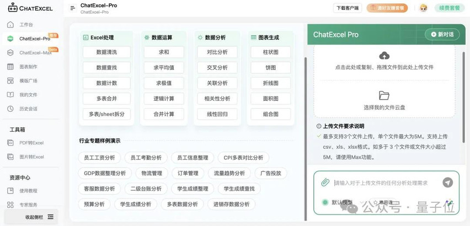Select 对比分析 under 数据分析
This screenshot has height=226, width=470.
pos(217,52)
